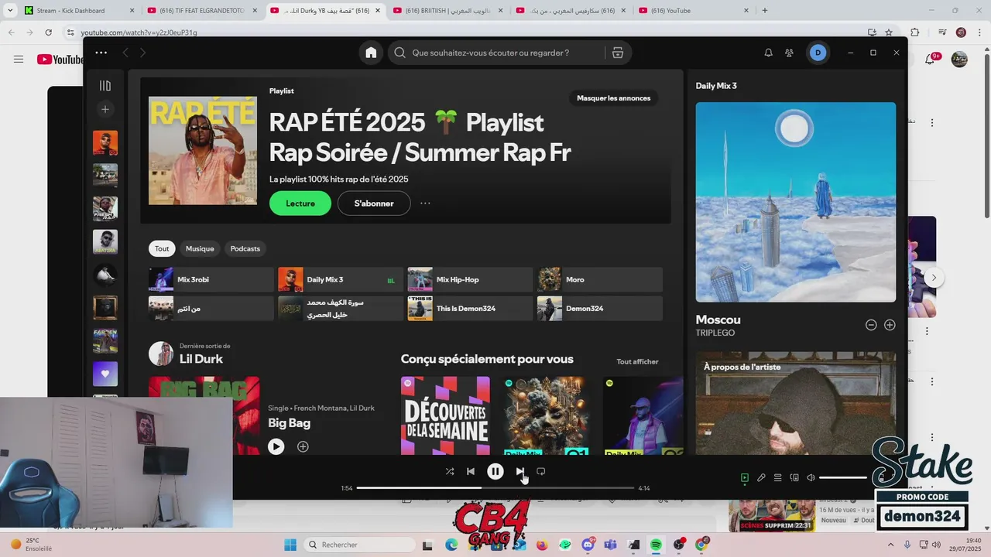Click Masquer les annonces

click(614, 98)
